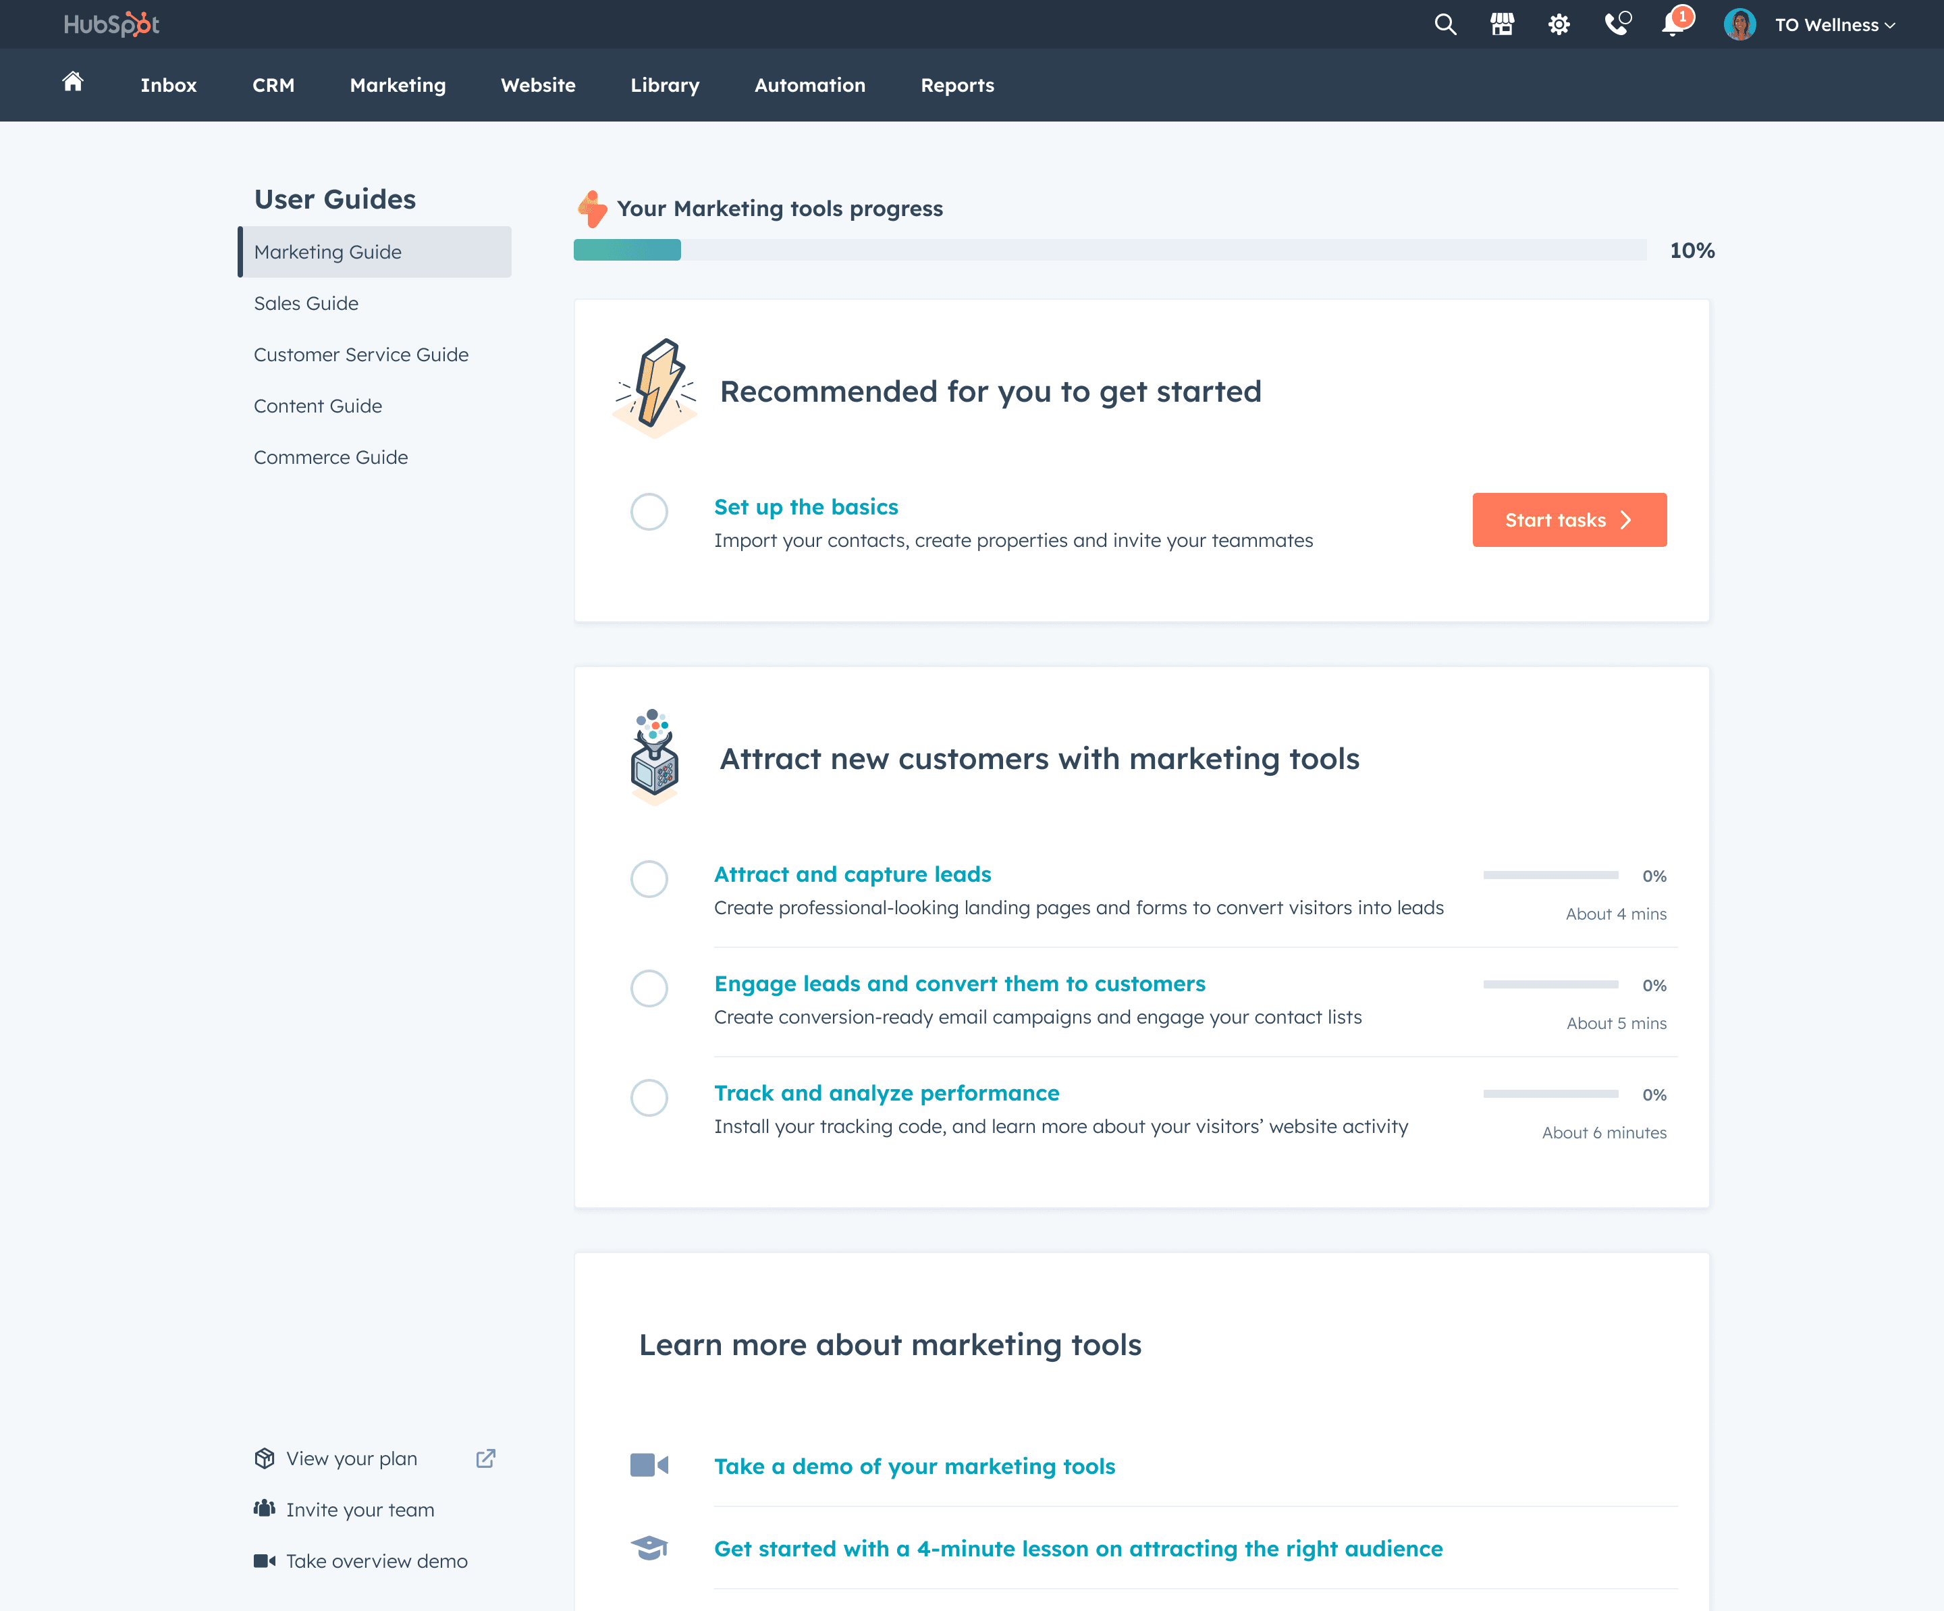The height and width of the screenshot is (1611, 1944).
Task: Click Invite your team link
Action: [360, 1509]
